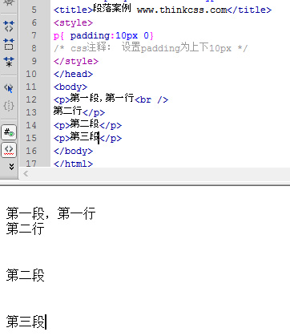Click the Collapse Selection icon
This screenshot has width=290, height=336.
9,44
